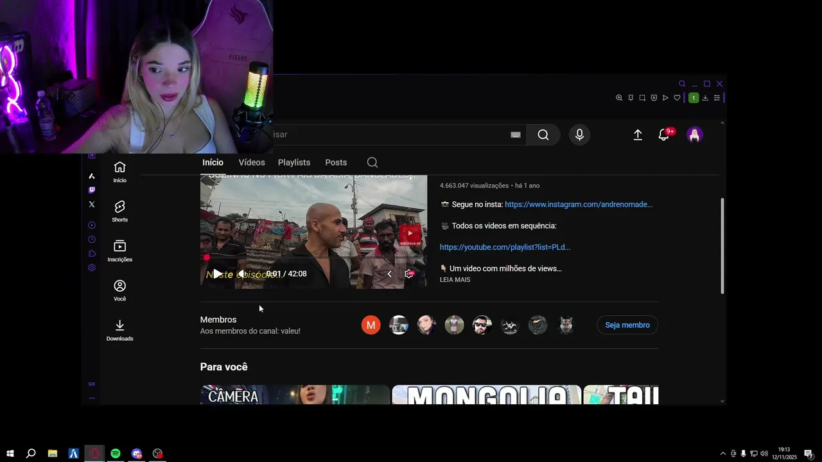Click the pin icon in browser toolbar
Screen dimensions: 822x462
pyautogui.click(x=631, y=98)
